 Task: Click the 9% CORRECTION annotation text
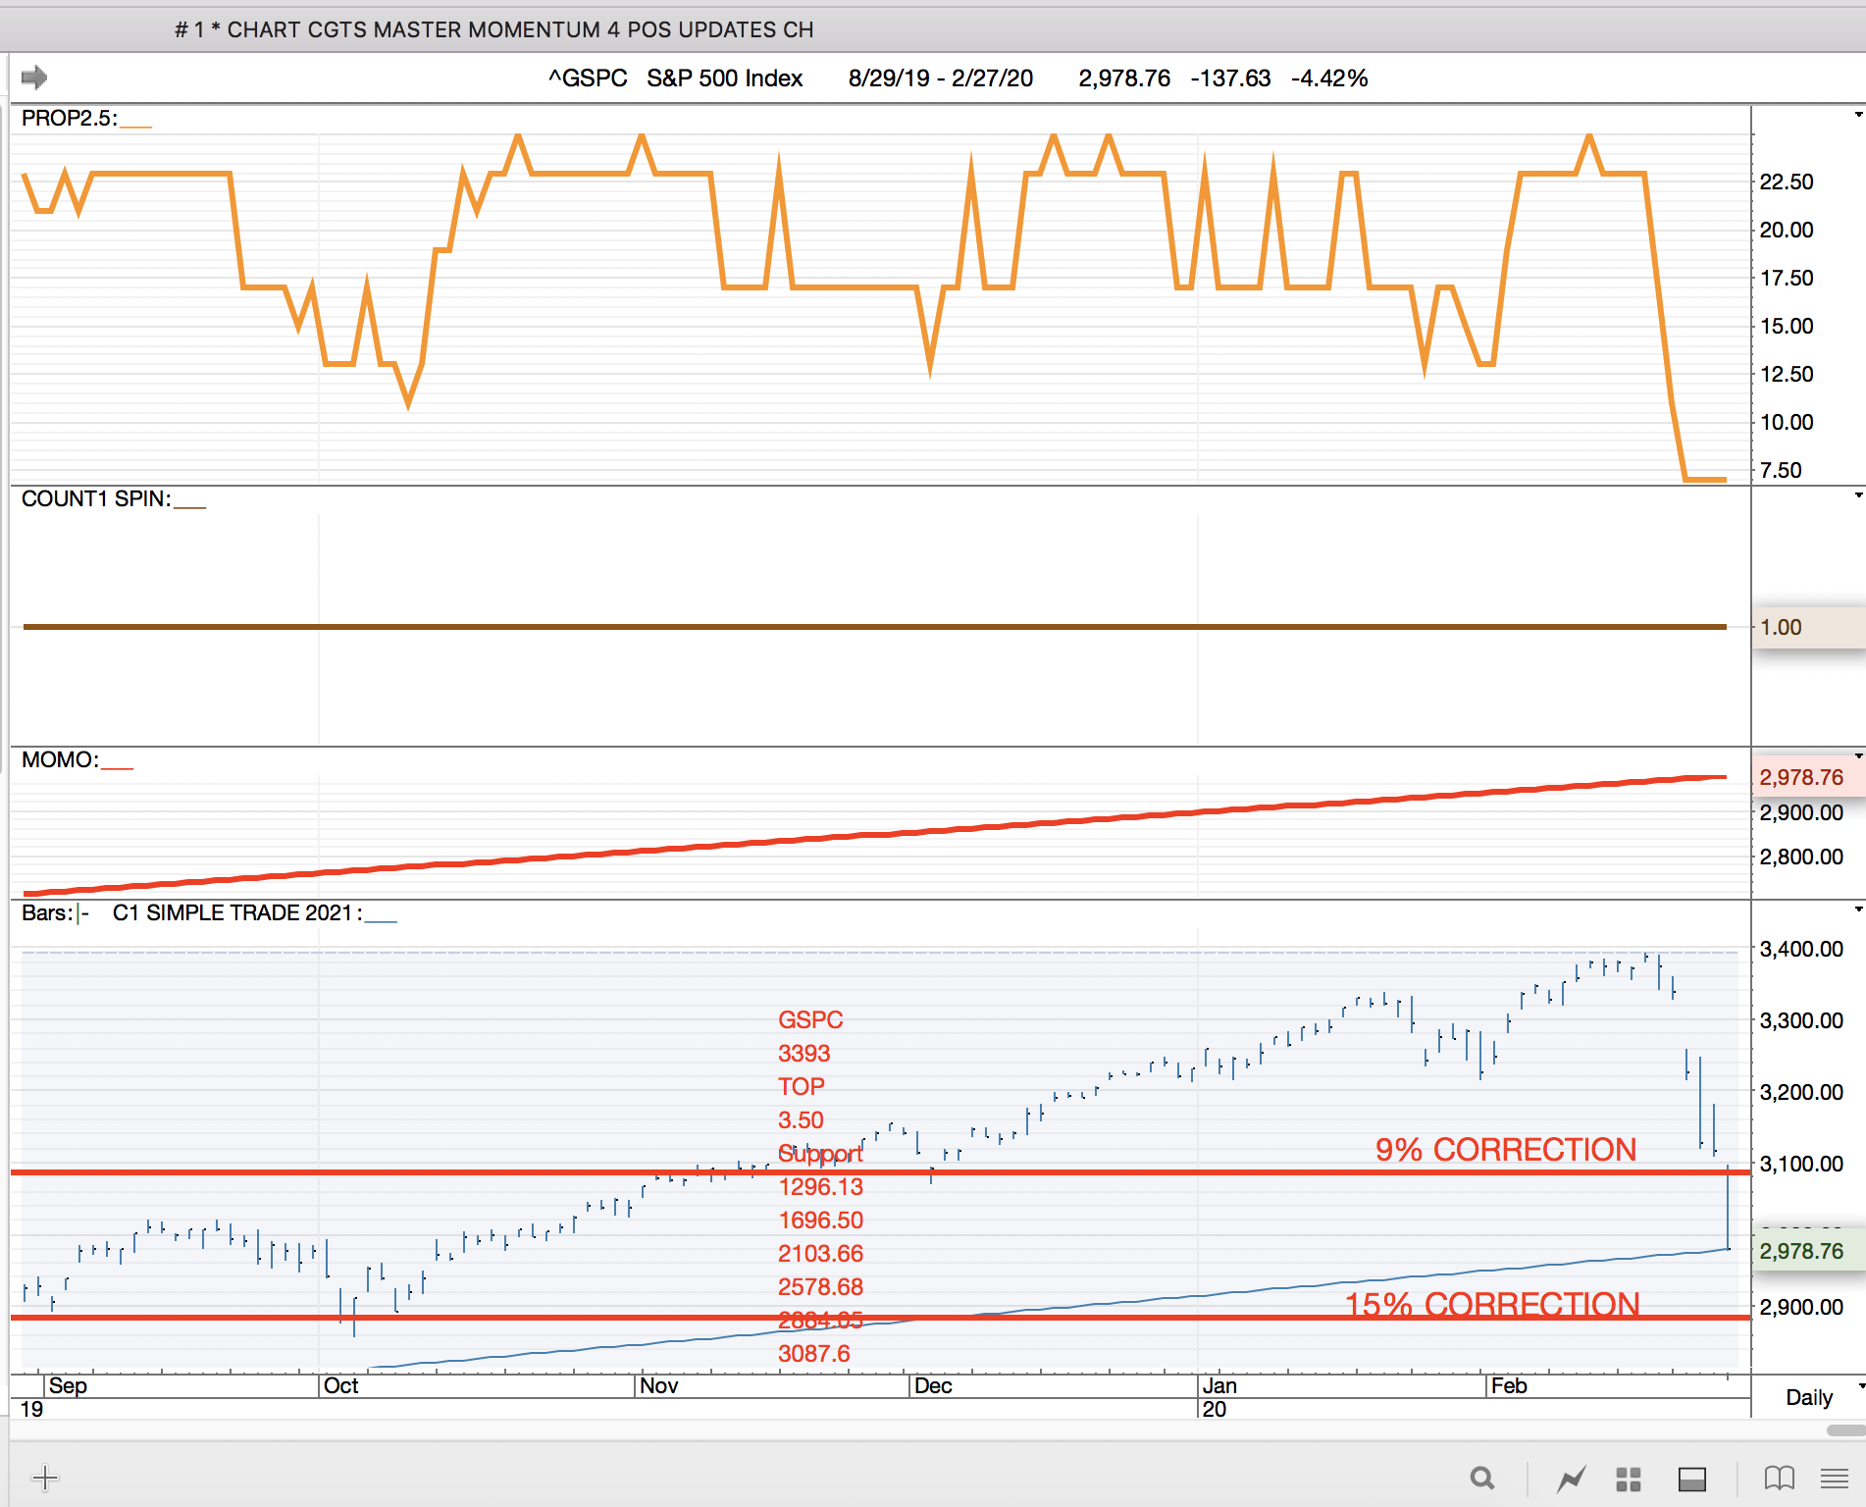click(x=1506, y=1149)
